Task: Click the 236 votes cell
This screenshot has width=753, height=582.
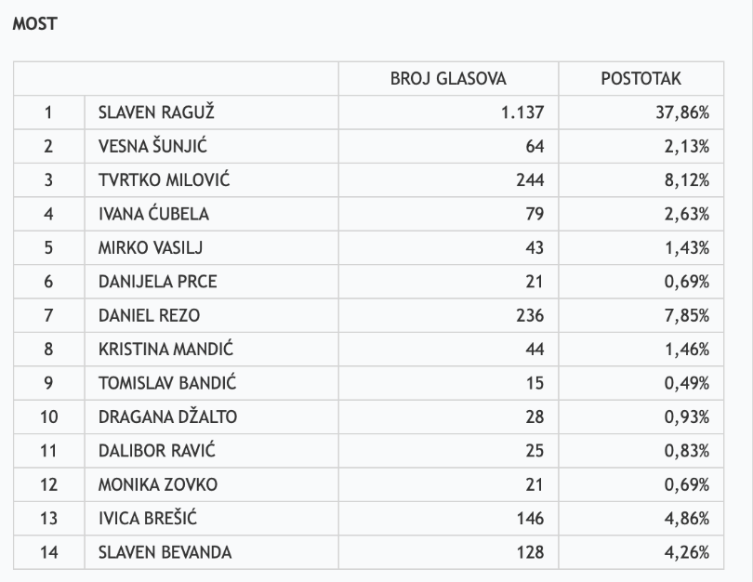Action: [x=530, y=315]
